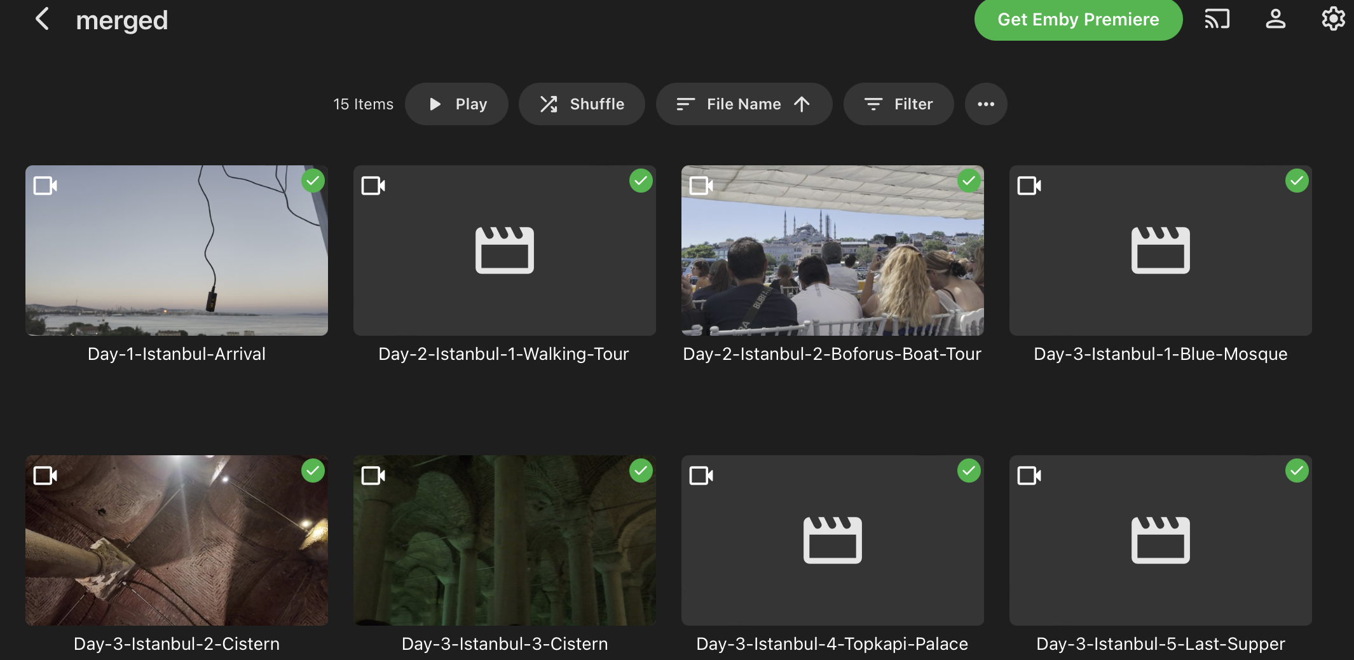Toggle the played checkmark on Day-2-Istanbul-2-Boforus-Boat-Tour
Viewport: 1354px width, 660px height.
point(969,181)
